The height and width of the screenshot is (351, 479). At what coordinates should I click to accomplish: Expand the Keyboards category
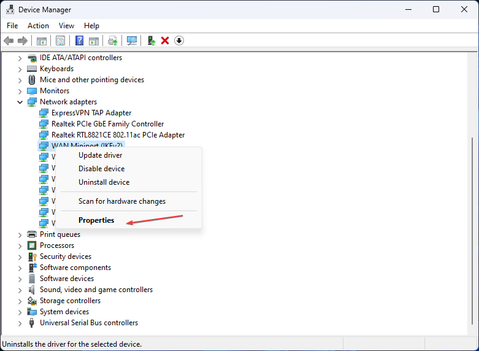coord(20,69)
